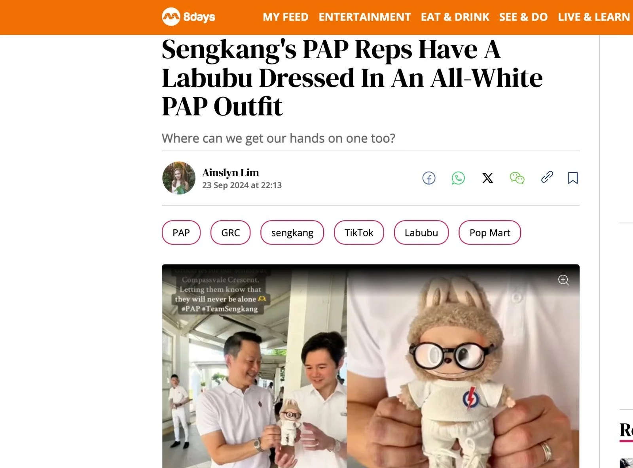This screenshot has height=468, width=633.
Task: Select the Labubu tag
Action: point(421,232)
